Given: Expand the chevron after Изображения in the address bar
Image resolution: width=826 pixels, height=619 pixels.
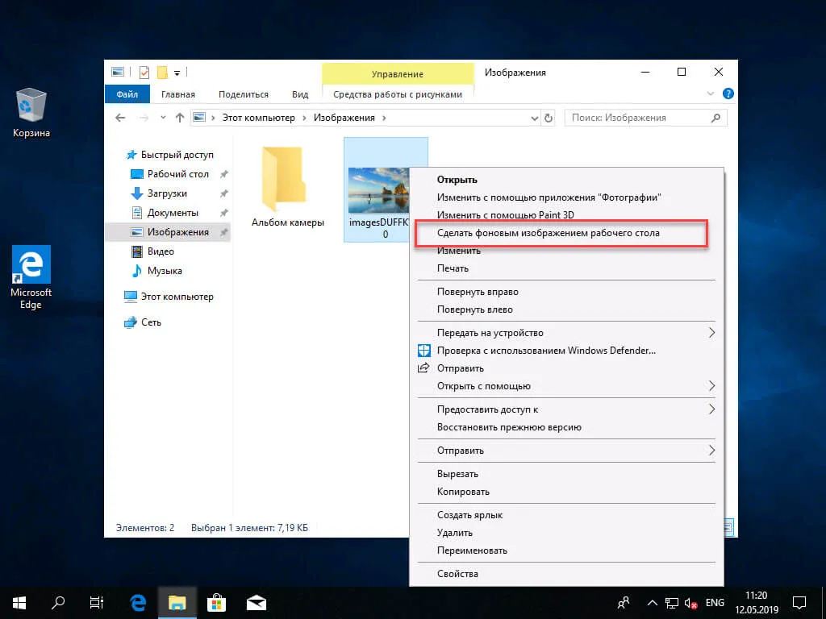Looking at the screenshot, I should point(384,118).
